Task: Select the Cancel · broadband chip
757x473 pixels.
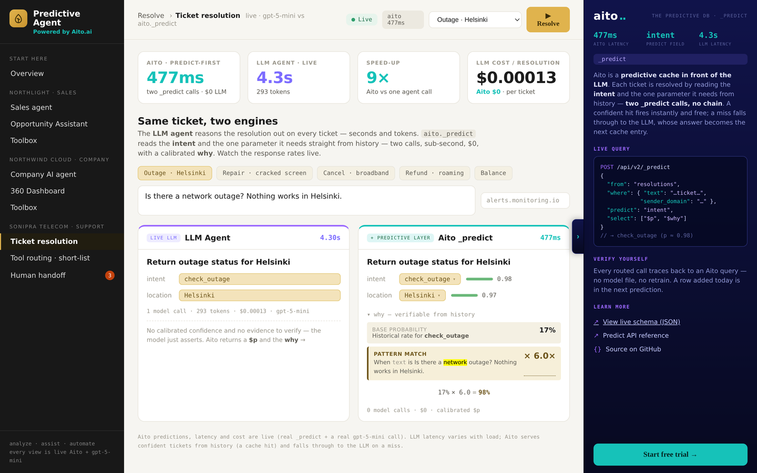Action: tap(356, 173)
